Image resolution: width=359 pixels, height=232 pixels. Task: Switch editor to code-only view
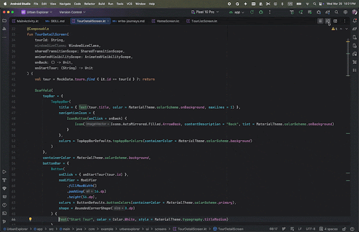pos(321,21)
